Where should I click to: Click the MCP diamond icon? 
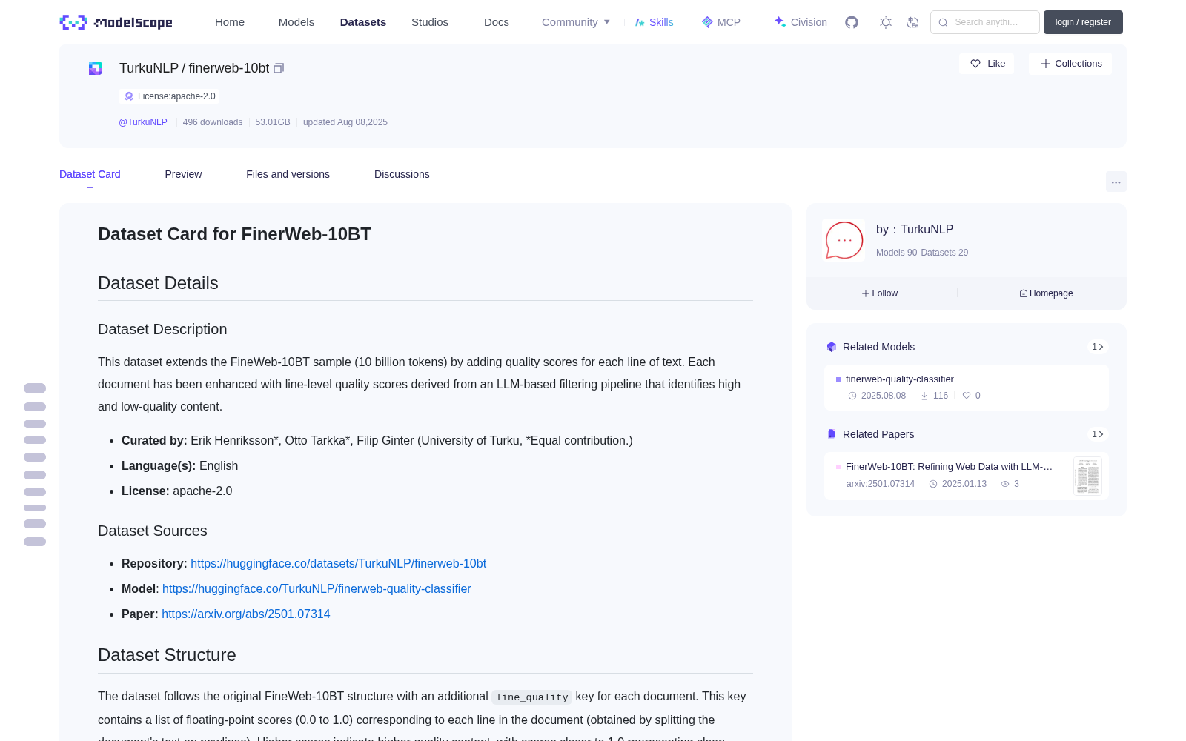point(707,22)
